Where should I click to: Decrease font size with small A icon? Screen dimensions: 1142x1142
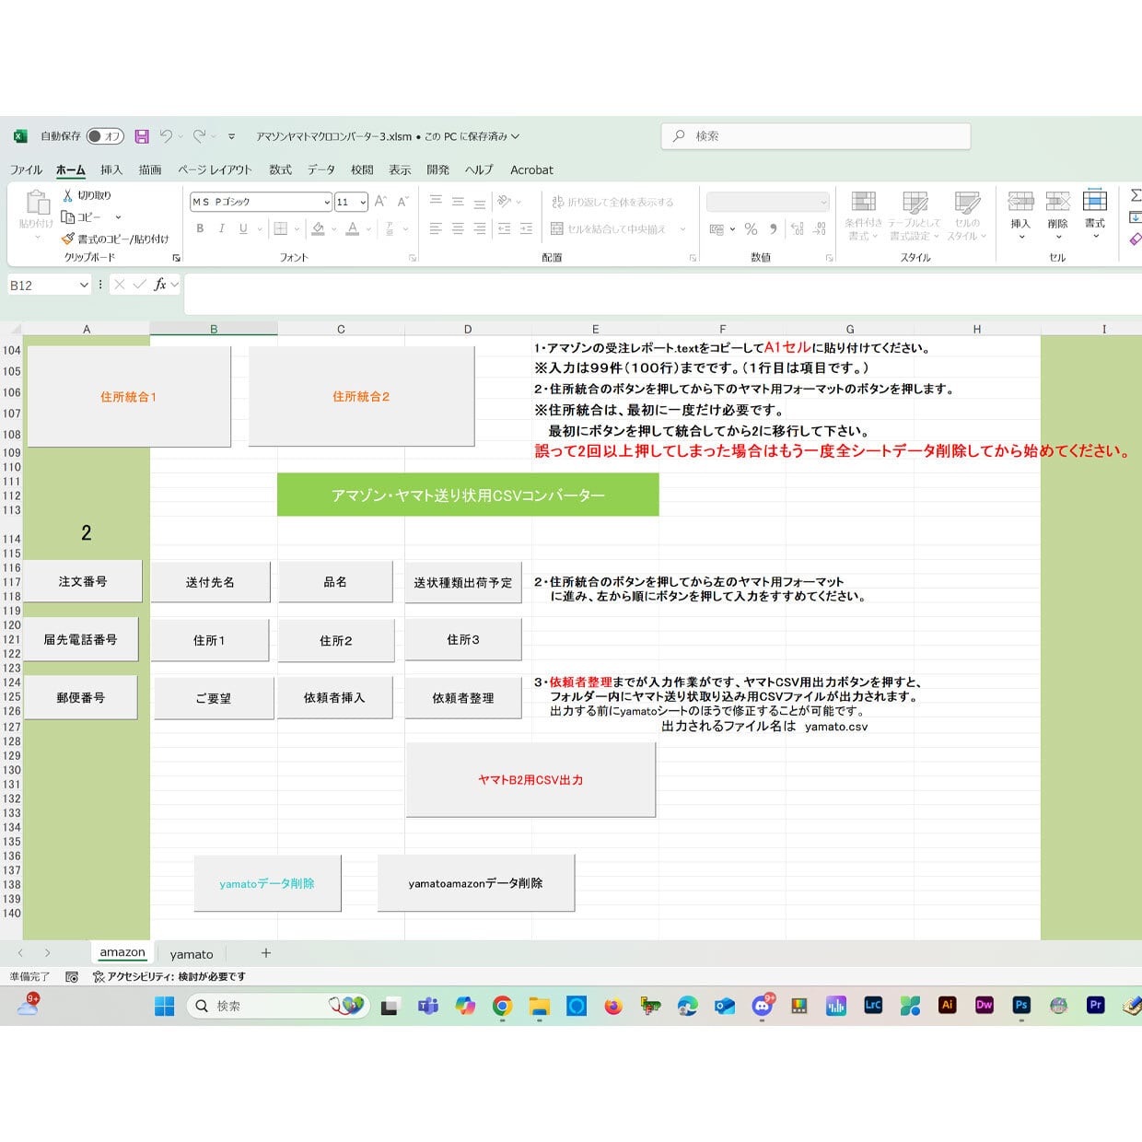[402, 202]
